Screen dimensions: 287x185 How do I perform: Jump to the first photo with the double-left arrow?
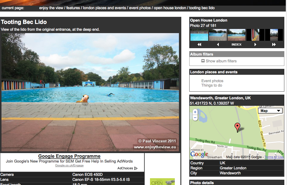pyautogui.click(x=199, y=45)
